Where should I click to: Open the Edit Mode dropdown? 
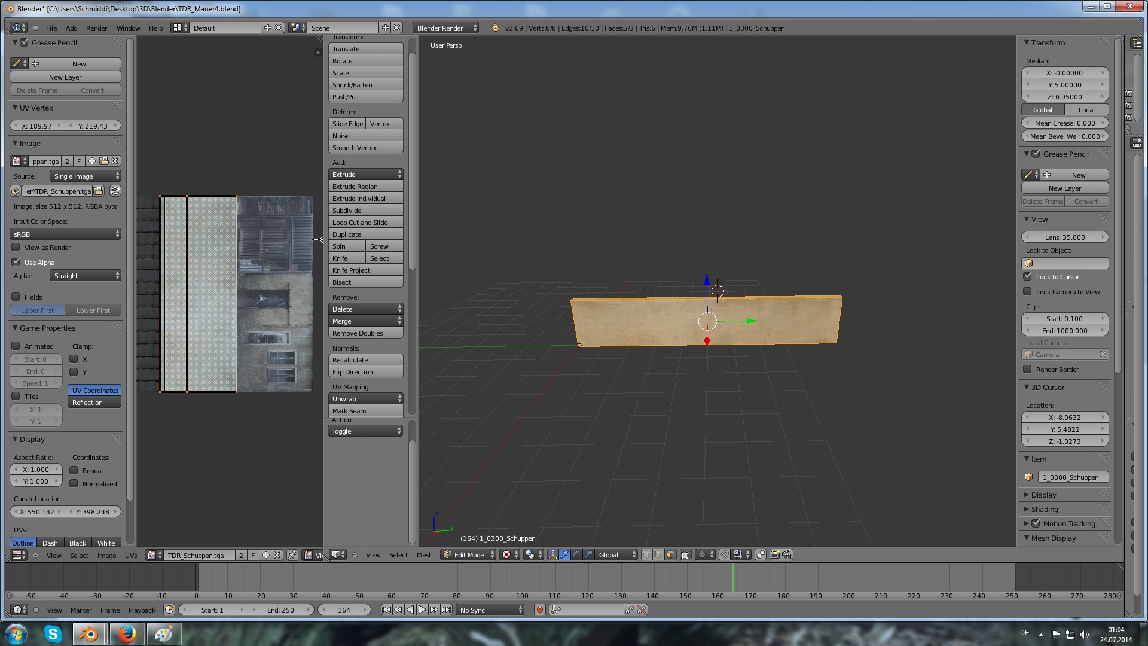click(469, 555)
